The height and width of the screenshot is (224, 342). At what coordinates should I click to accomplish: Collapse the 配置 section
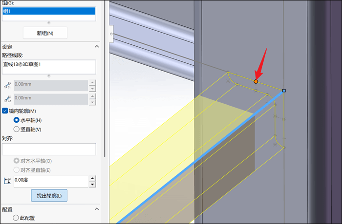click(97, 209)
